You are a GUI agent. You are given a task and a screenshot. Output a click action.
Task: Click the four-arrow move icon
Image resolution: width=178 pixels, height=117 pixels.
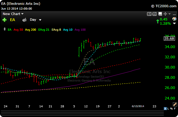(x=165, y=14)
